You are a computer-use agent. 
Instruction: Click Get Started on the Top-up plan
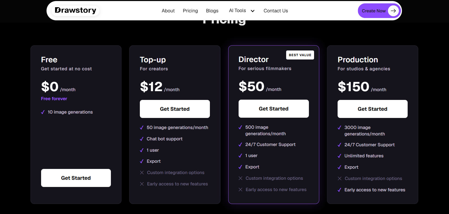pos(175,109)
